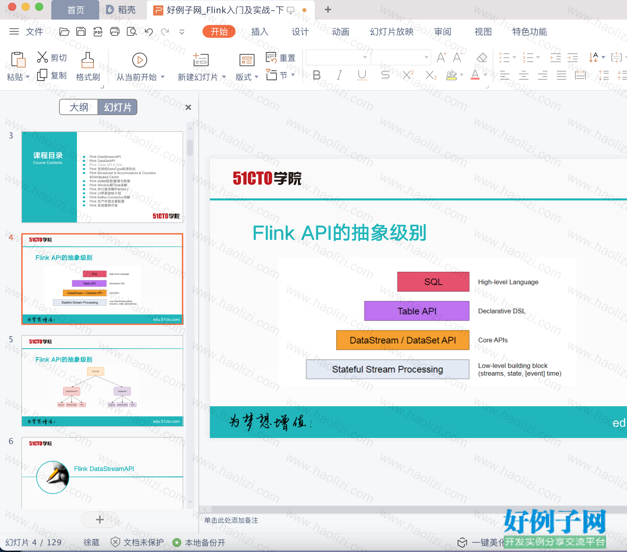
Task: Click the paste clipboard icon
Action: coord(18,60)
